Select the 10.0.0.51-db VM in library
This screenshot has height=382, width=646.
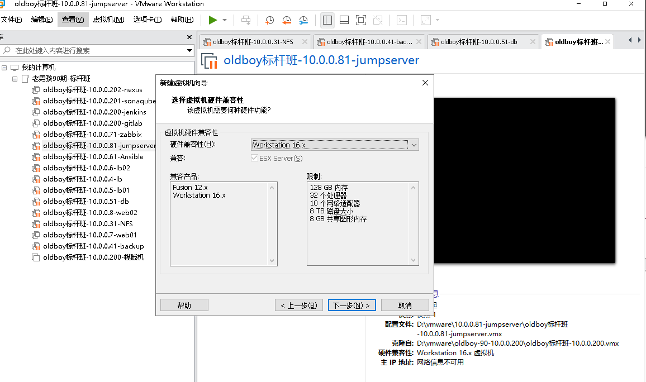pyautogui.click(x=85, y=201)
